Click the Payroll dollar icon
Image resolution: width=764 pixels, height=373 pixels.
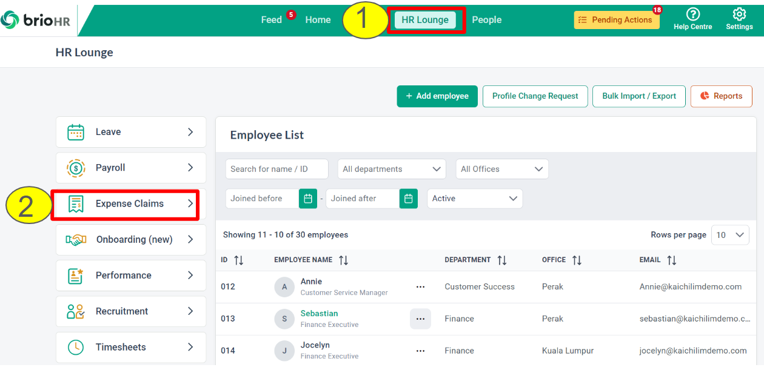(x=76, y=168)
